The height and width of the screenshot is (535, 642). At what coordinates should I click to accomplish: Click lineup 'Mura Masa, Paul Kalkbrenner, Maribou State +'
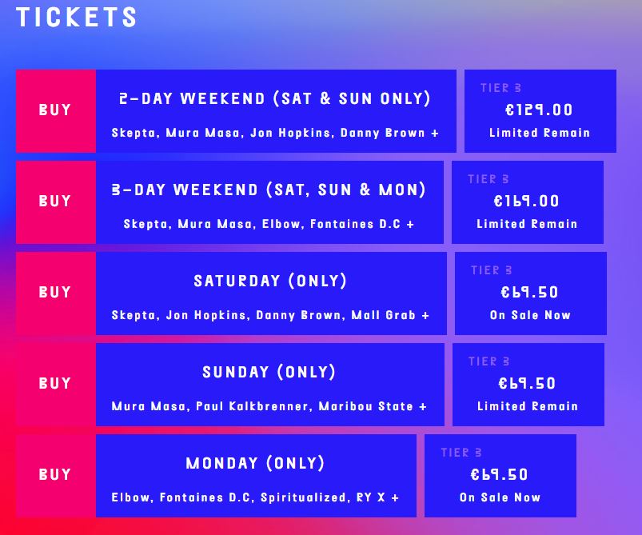click(269, 406)
